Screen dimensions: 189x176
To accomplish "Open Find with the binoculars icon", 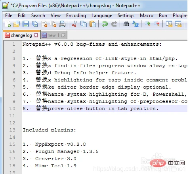I will [x=126, y=24].
